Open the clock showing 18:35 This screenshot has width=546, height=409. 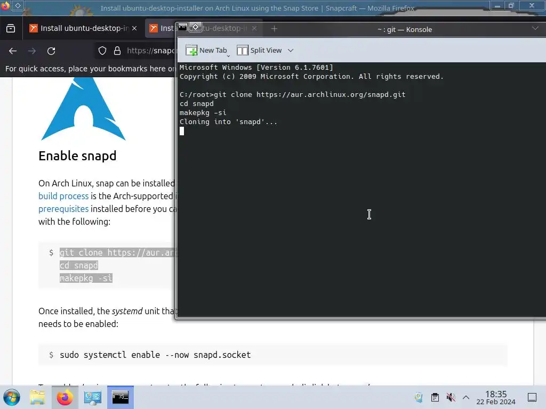pyautogui.click(x=496, y=397)
